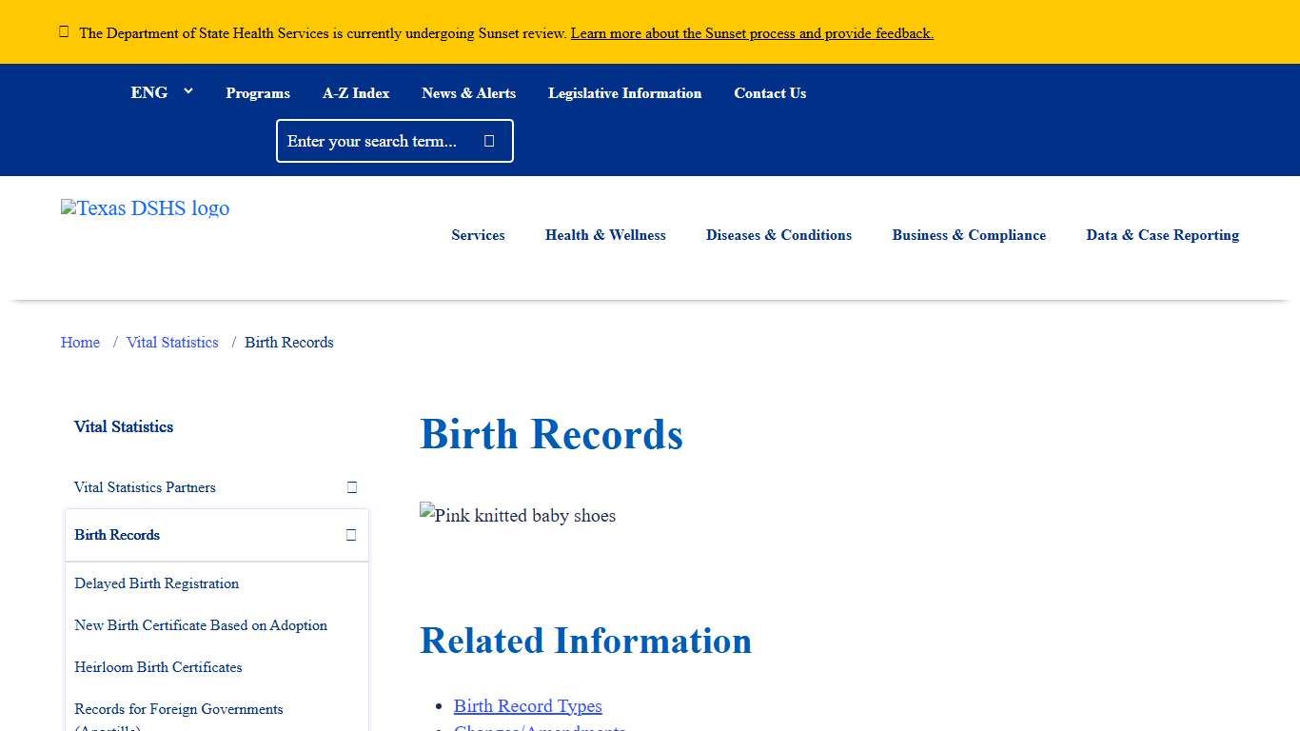Screen dimensions: 1300x731
Task: Toggle the sidebar Birth Records entry
Action: click(x=117, y=534)
